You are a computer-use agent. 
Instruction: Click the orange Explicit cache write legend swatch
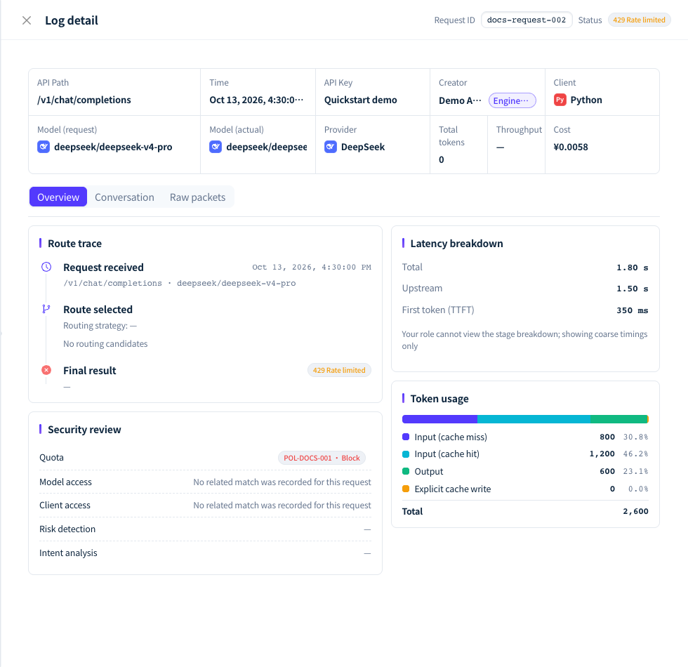point(406,489)
